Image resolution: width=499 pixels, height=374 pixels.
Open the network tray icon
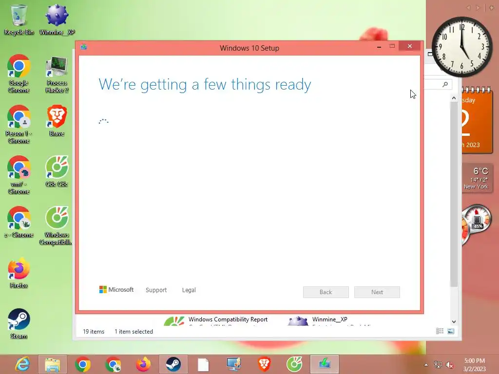tap(438, 365)
